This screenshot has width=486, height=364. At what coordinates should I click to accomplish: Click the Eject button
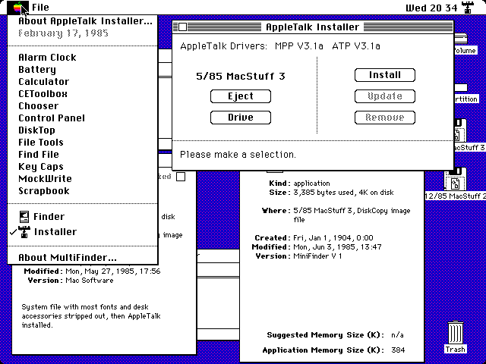point(241,96)
